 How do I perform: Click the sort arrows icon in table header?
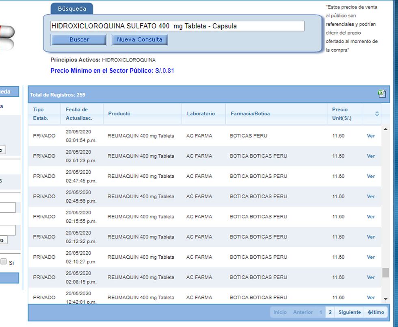pyautogui.click(x=376, y=114)
